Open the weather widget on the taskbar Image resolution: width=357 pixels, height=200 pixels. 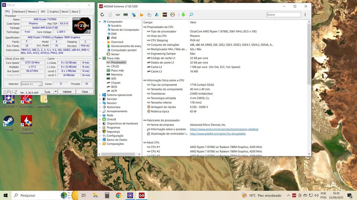tap(261, 195)
